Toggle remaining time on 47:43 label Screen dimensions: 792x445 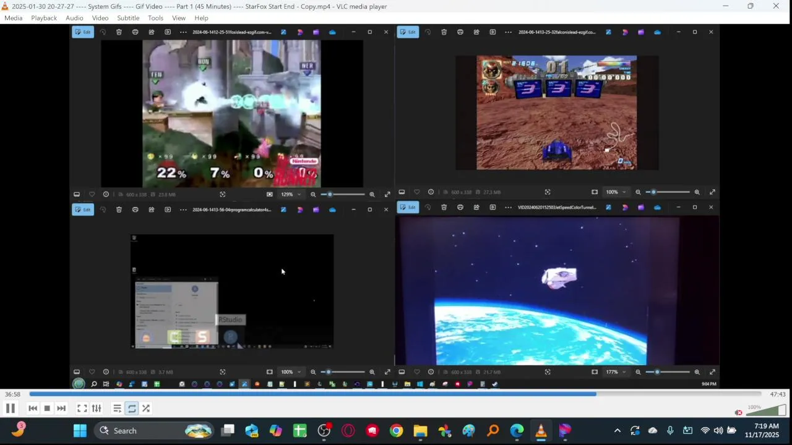point(778,394)
